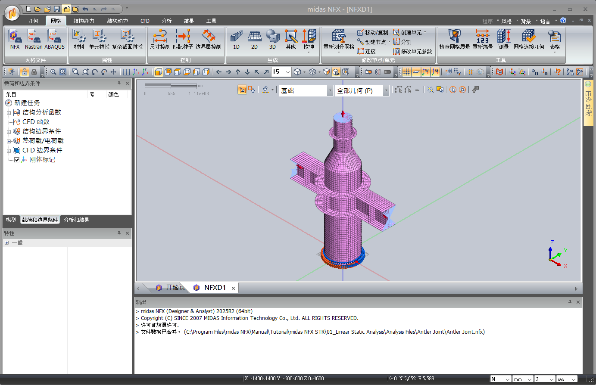596x385 pixels.
Task: Pin the 载荷和边界条件 panel
Action: click(119, 83)
